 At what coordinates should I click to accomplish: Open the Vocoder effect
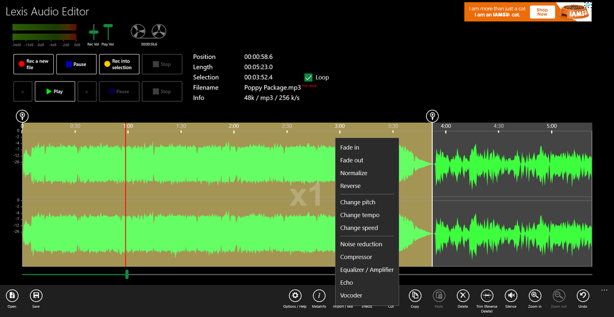(x=351, y=295)
